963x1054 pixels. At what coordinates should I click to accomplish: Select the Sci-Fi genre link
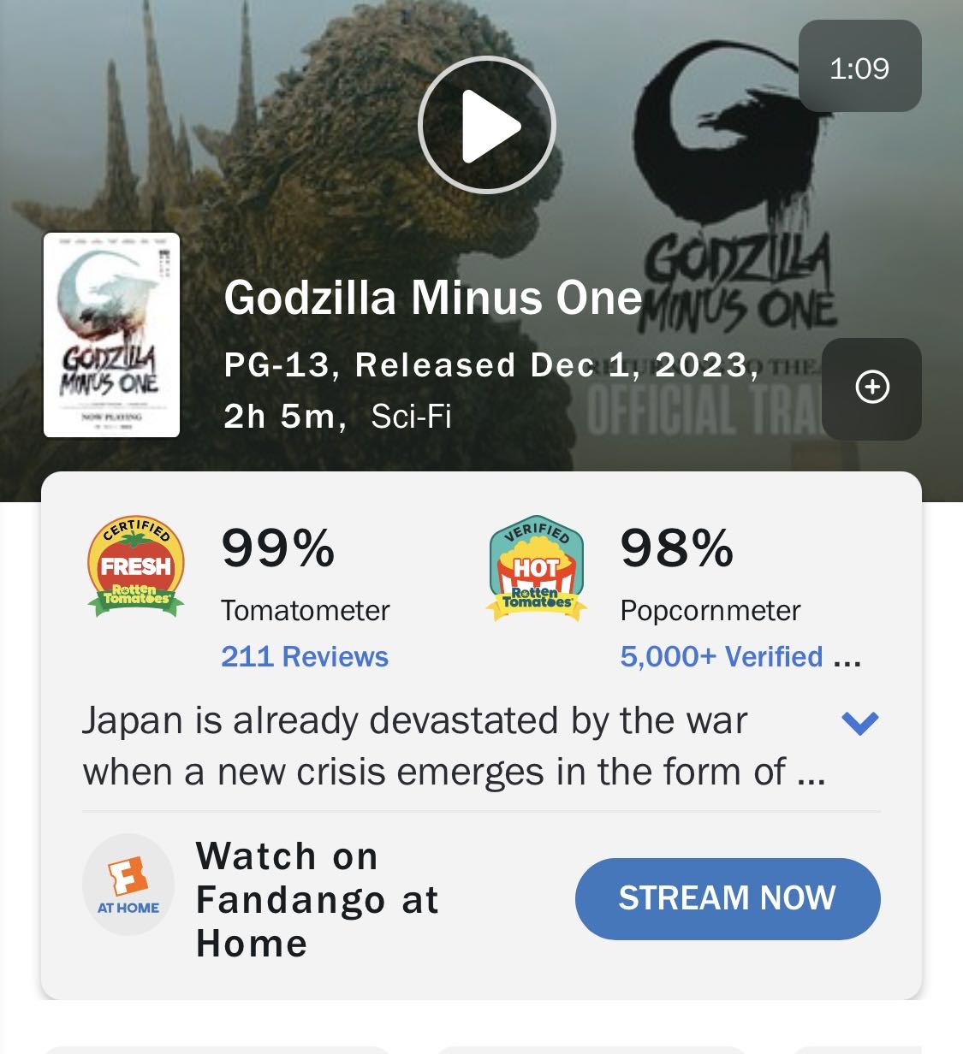(411, 417)
